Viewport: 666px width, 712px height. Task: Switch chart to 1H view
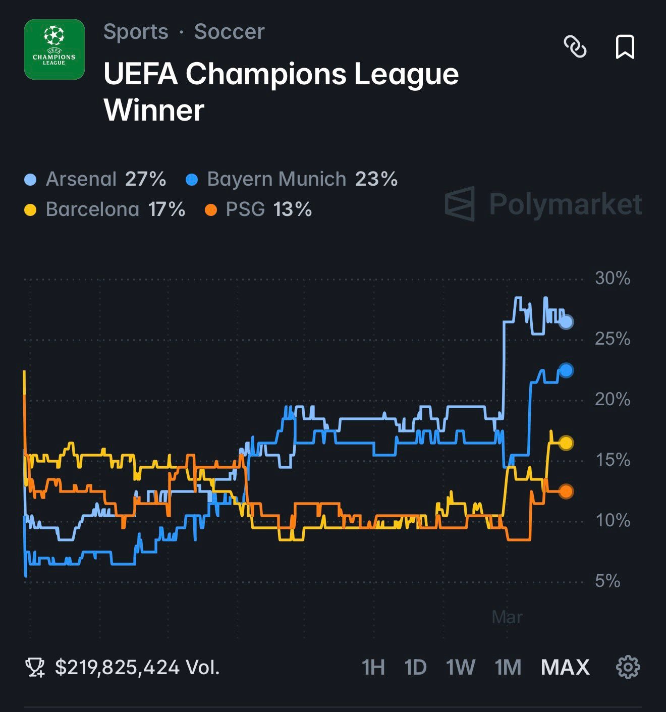[372, 667]
